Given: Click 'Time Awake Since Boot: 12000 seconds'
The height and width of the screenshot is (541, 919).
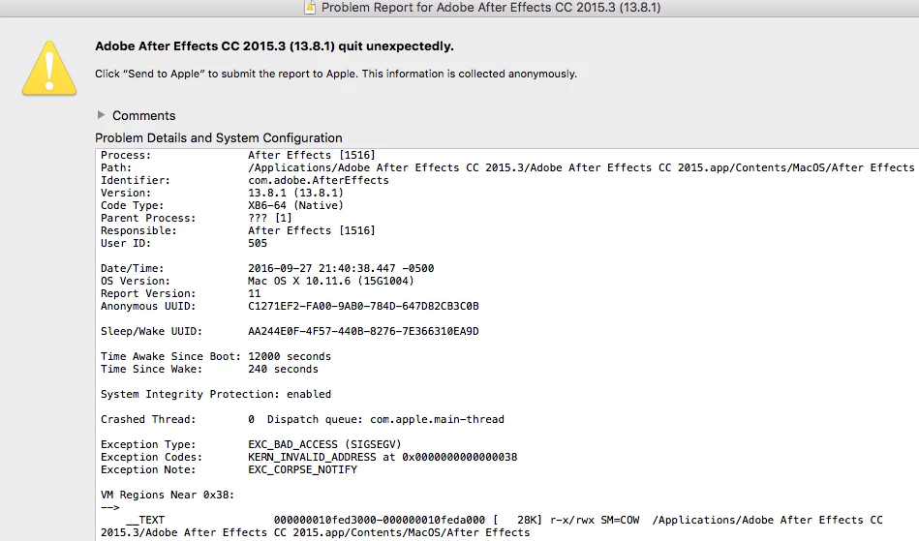Looking at the screenshot, I should click(216, 356).
